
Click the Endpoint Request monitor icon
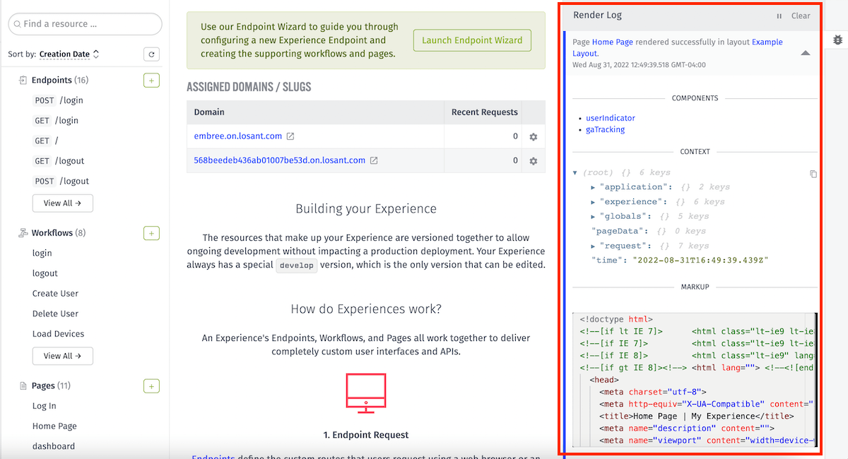[x=366, y=393]
